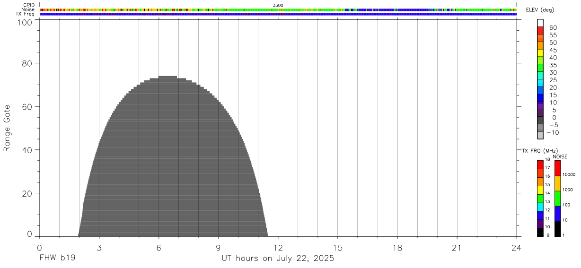This screenshot has height=268, width=581.
Task: Select the yellow swatch in ELEV colorbar
Action: point(540,52)
